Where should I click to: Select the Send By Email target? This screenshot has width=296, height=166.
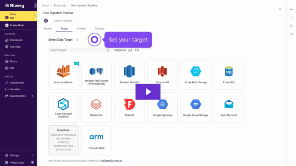229,107
